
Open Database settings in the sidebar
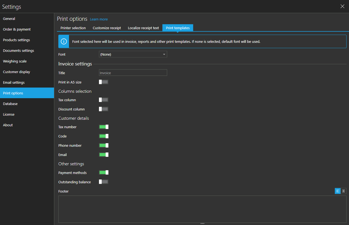point(10,104)
